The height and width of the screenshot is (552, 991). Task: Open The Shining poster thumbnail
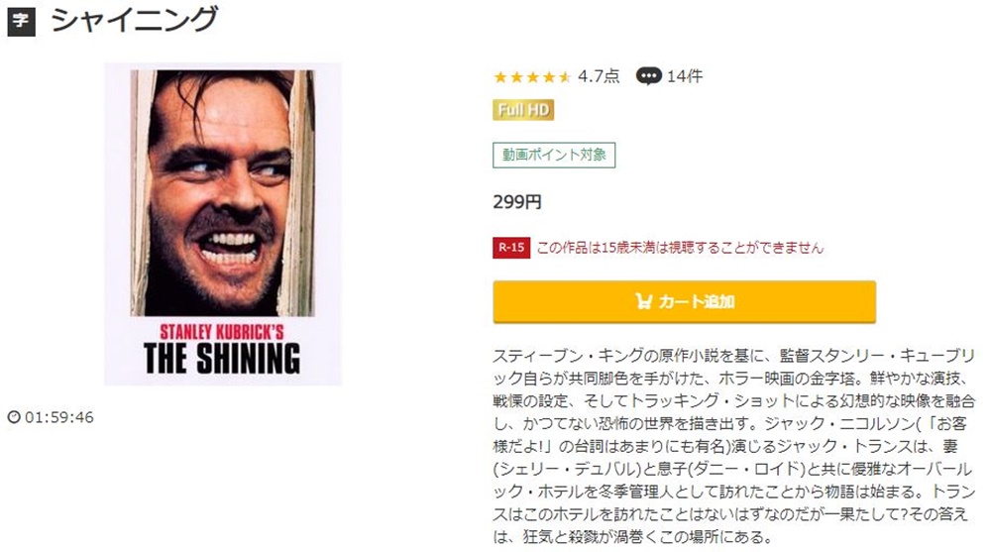pyautogui.click(x=222, y=224)
